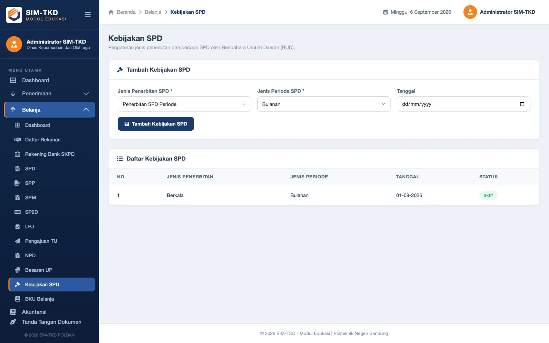Click the Pengajuan TU paper plane icon
549x343 pixels.
(x=17, y=241)
